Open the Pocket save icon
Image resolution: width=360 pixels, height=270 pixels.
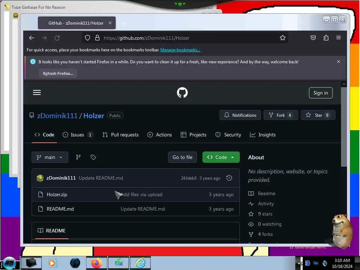(x=313, y=38)
